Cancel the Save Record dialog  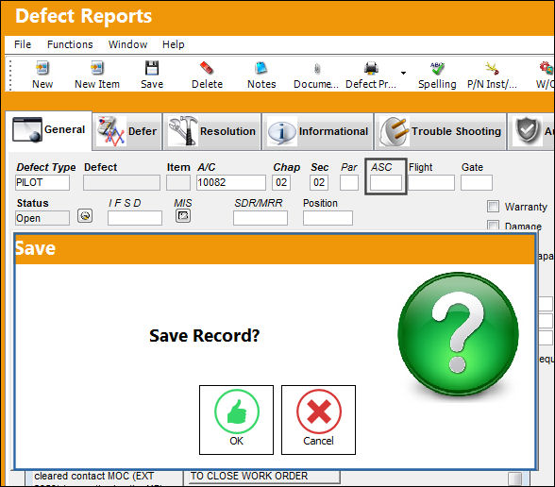[319, 420]
